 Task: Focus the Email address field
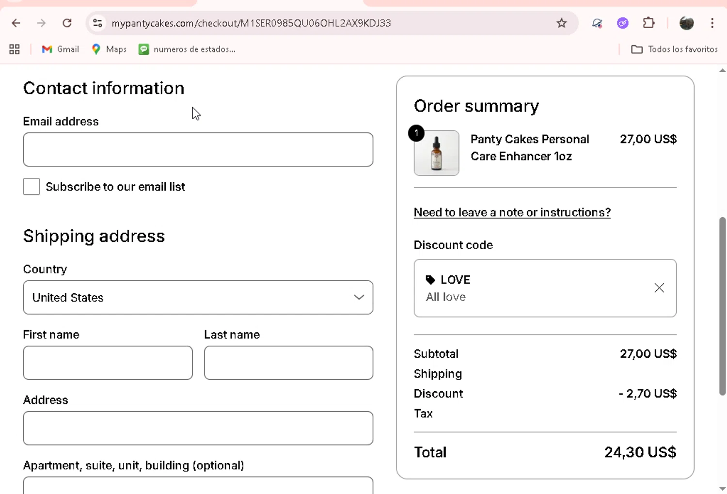[x=198, y=149]
